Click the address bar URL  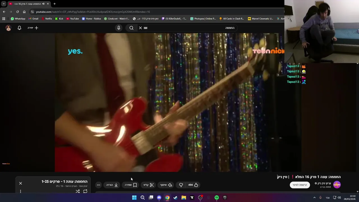[93, 12]
